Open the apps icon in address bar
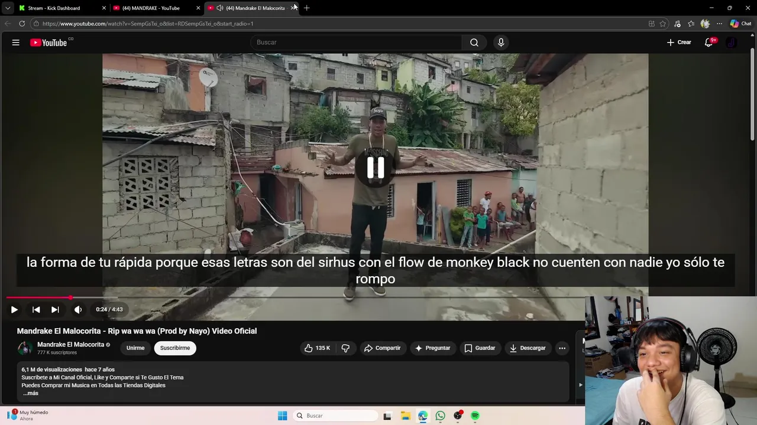The image size is (757, 425). click(x=652, y=24)
